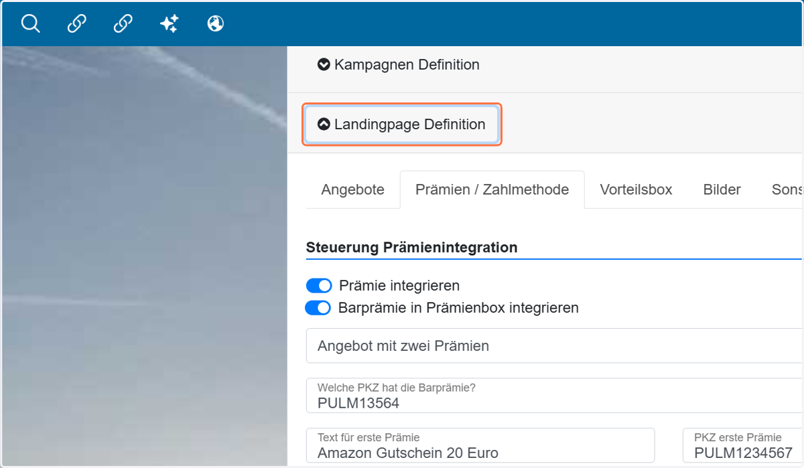The image size is (804, 468).
Task: Click the PKZ erste Prämie field
Action: point(743,446)
